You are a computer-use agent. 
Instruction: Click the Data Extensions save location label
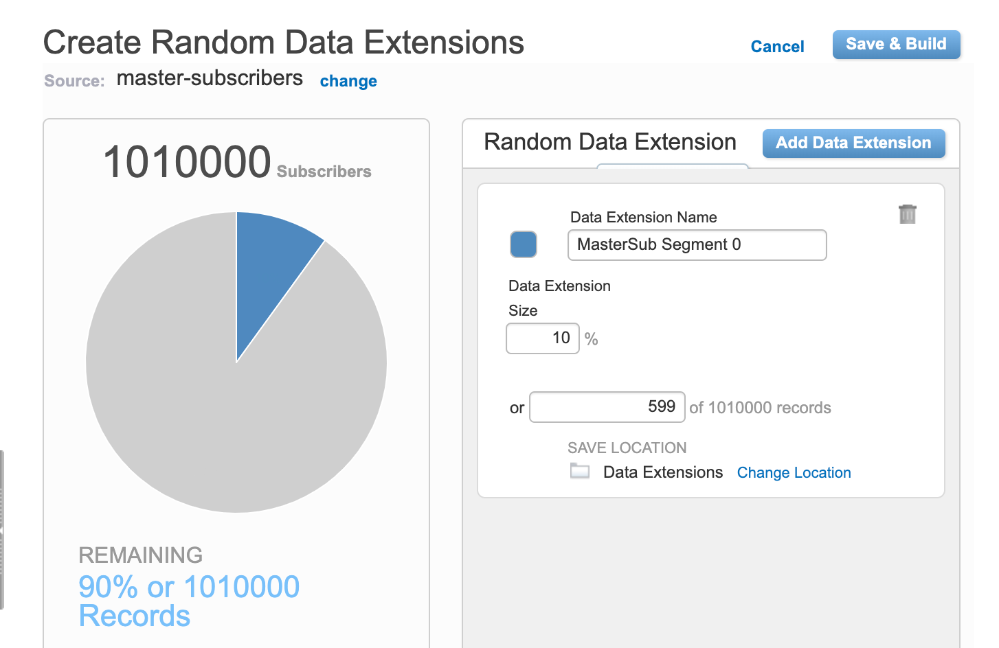point(662,472)
